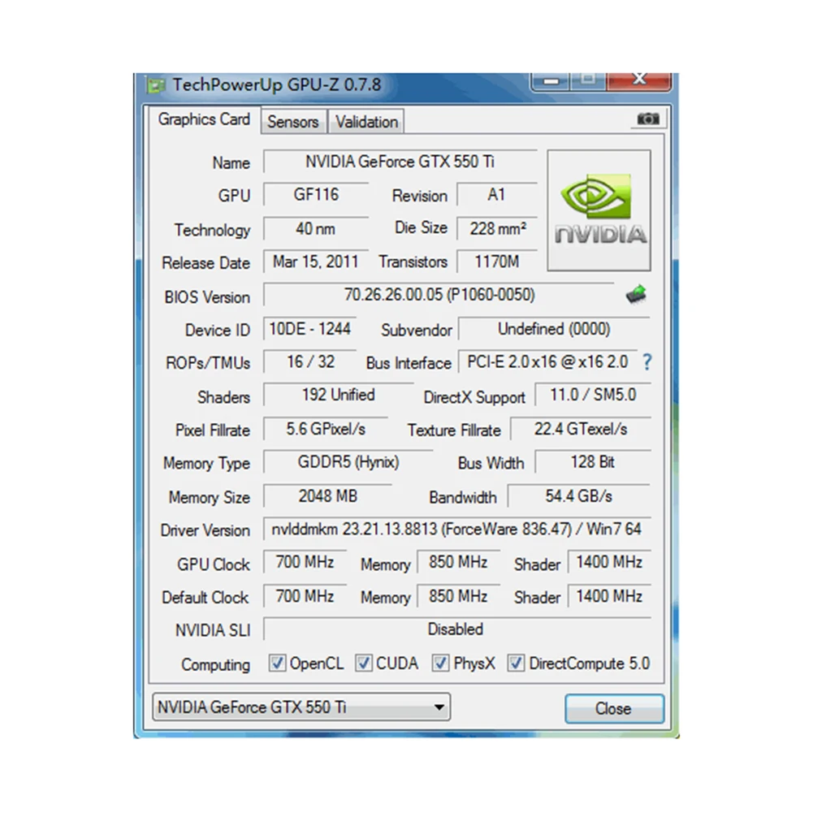This screenshot has width=813, height=813.
Task: Click GPU-Z app icon in title bar
Action: tap(156, 85)
